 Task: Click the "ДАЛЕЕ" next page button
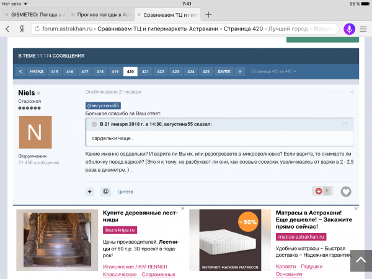coord(224,71)
